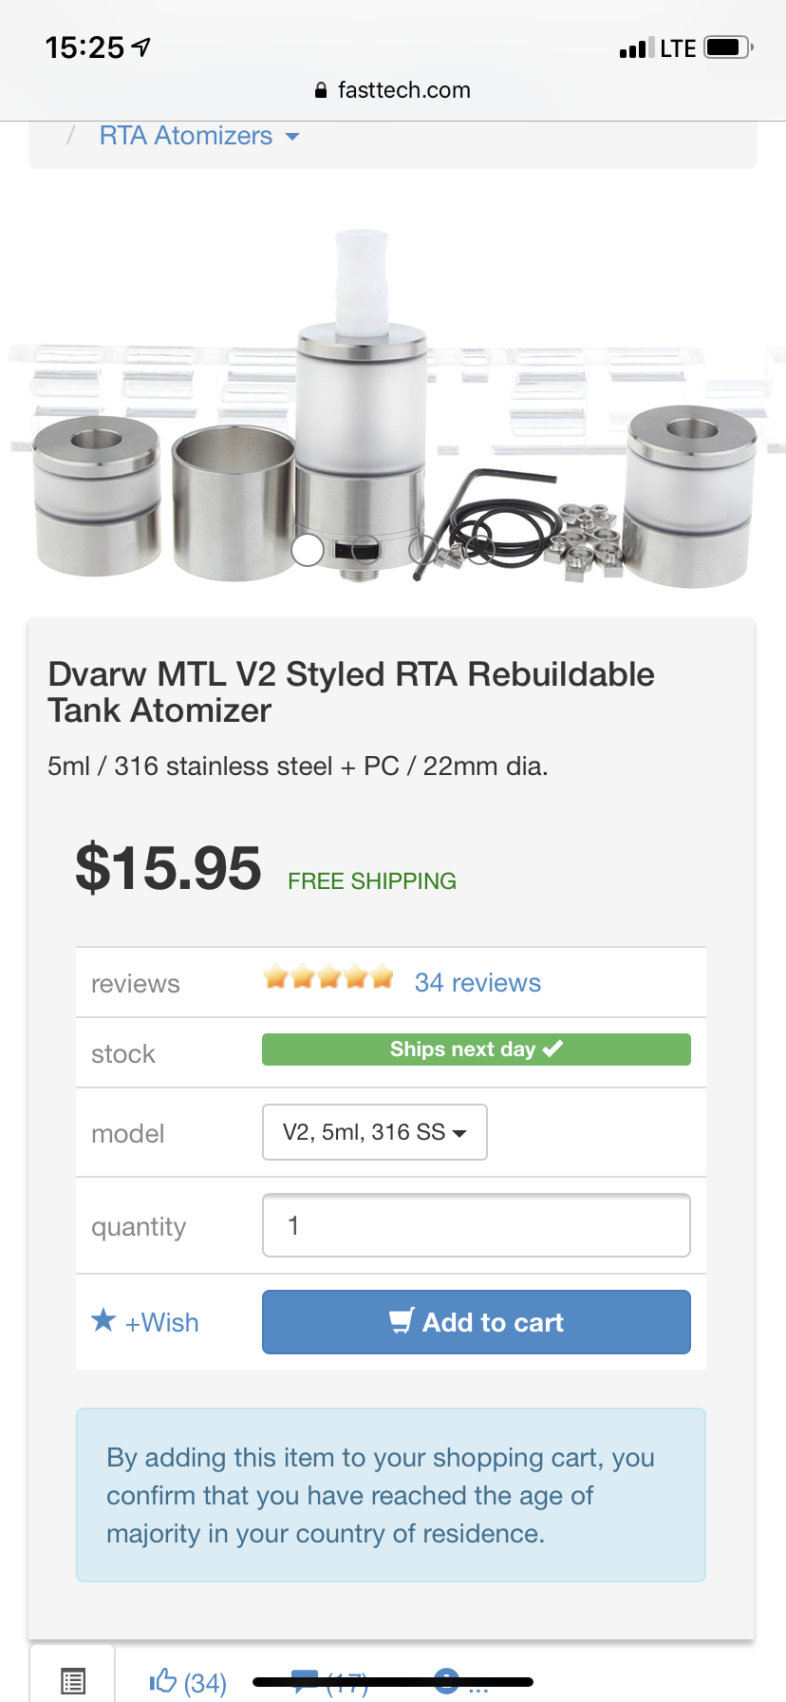Click the +Wish star icon

coord(103,1320)
